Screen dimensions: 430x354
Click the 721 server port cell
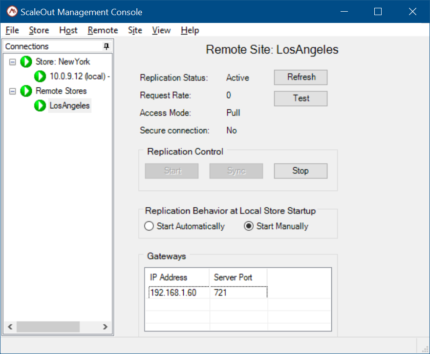(238, 293)
